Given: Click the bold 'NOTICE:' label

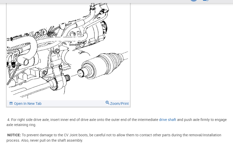Looking at the screenshot, I should 14,135.
